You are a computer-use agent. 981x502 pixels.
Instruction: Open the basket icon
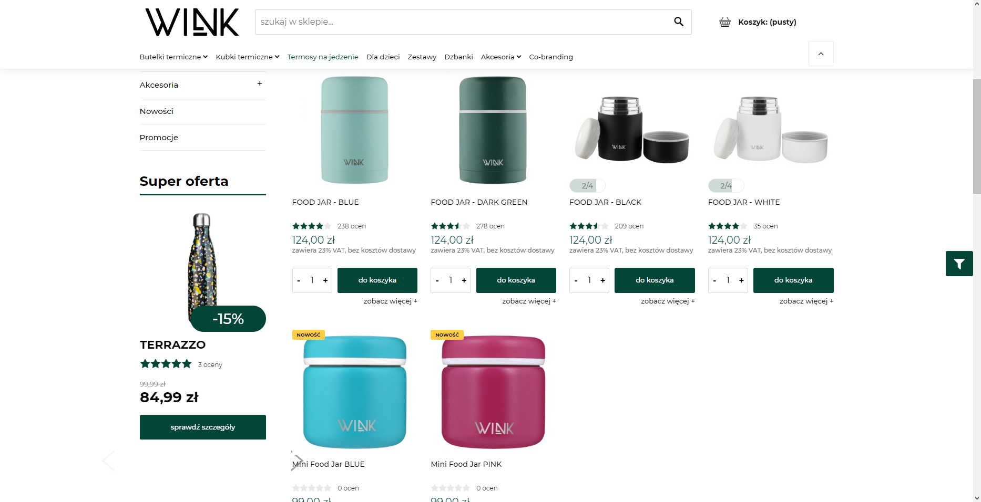tap(725, 22)
